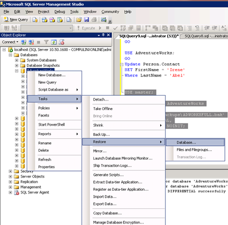Collapse the Databases folder node

(10, 55)
